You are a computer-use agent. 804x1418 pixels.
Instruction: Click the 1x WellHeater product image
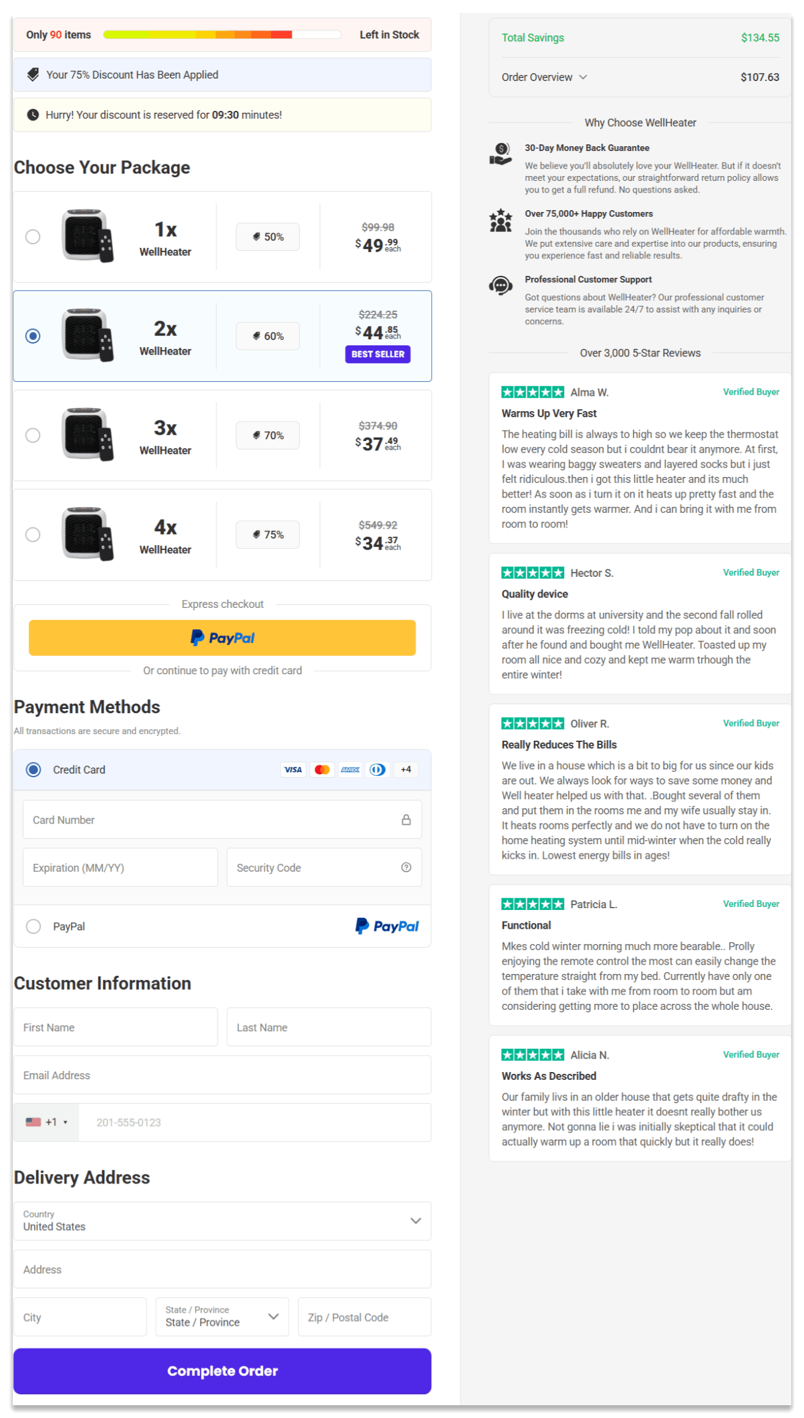pos(88,236)
